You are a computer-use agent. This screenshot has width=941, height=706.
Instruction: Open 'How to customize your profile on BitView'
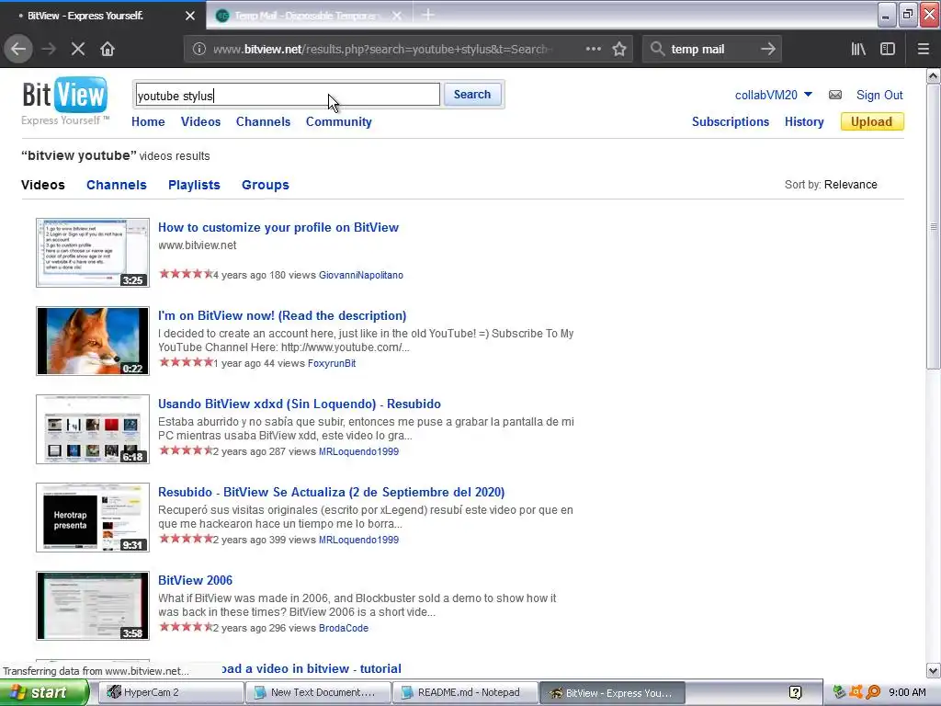[x=278, y=228]
